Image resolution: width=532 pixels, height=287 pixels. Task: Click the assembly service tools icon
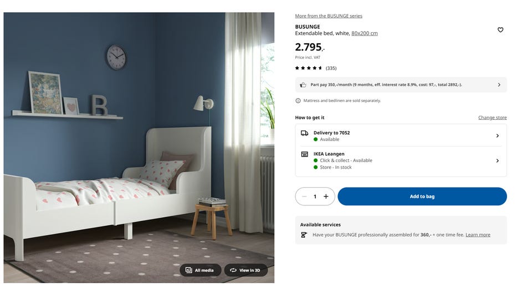click(304, 235)
